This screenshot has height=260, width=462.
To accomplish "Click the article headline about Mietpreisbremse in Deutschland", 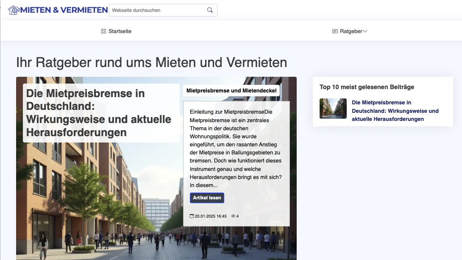I will pos(92,111).
